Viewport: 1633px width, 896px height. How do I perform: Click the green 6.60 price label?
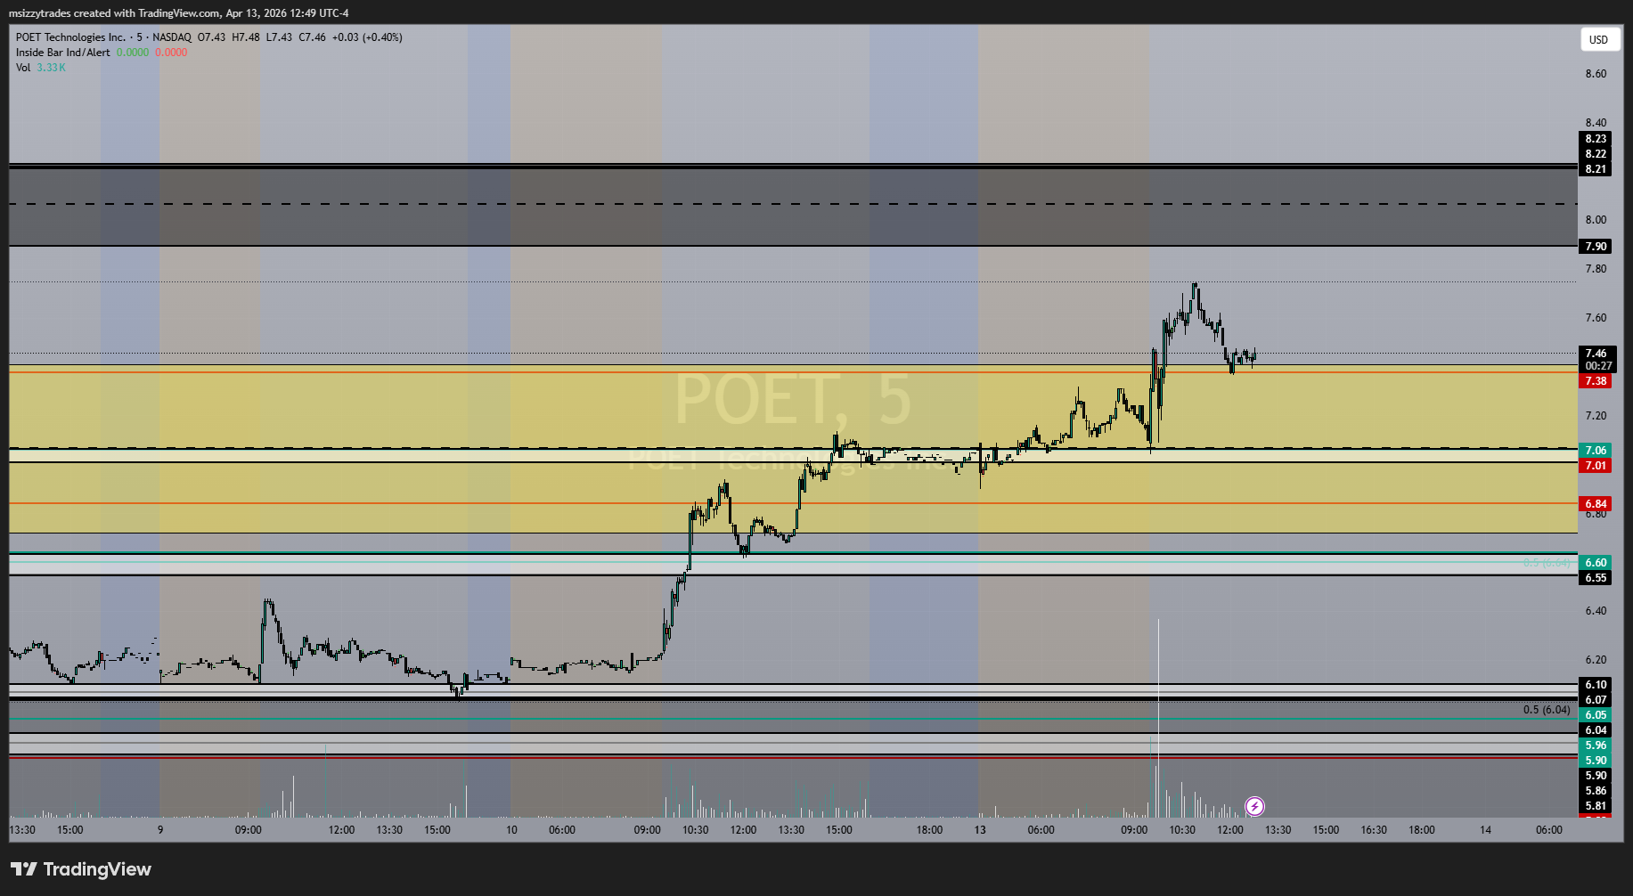pos(1596,563)
